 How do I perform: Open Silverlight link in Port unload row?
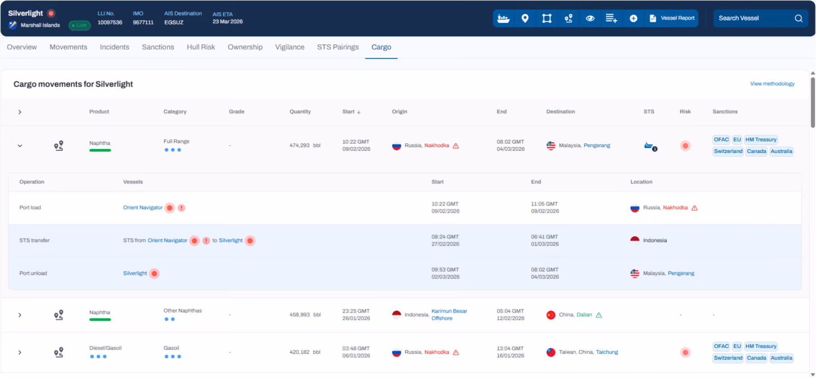click(x=135, y=273)
